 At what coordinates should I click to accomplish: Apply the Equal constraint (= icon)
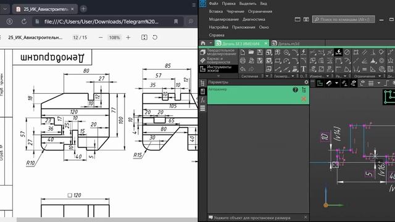coord(364,69)
